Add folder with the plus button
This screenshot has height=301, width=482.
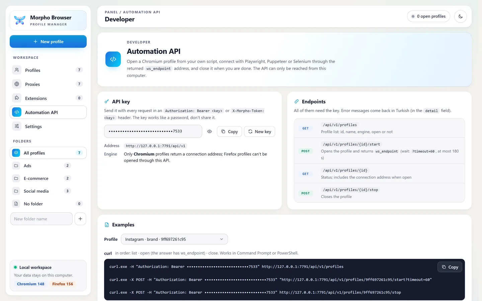(80, 219)
